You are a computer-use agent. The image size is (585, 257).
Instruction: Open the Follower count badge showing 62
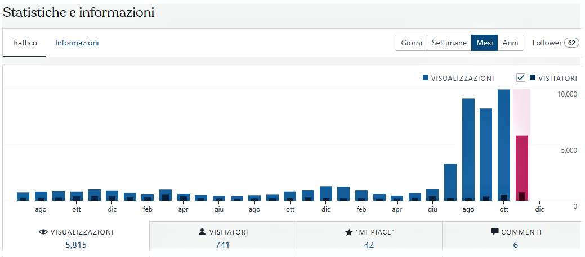click(x=572, y=43)
